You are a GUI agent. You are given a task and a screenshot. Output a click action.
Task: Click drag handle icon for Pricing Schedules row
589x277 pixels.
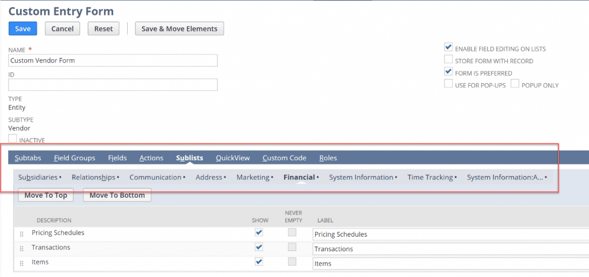22,234
